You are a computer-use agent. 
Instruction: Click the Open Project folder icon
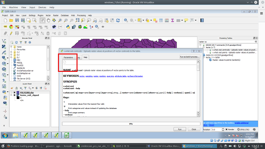point(11,21)
